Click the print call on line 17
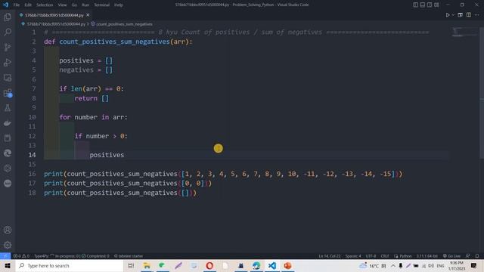Image resolution: width=484 pixels, height=272 pixels. tap(128, 183)
